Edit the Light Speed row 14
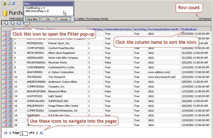This screenshot has width=213, height=138. pyautogui.click(x=10, y=96)
